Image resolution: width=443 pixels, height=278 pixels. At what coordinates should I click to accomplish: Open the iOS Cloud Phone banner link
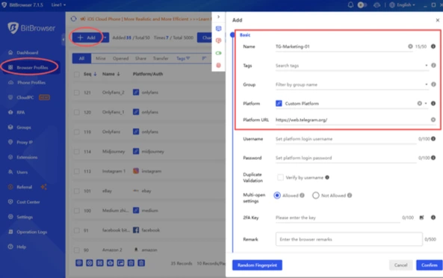click(146, 19)
